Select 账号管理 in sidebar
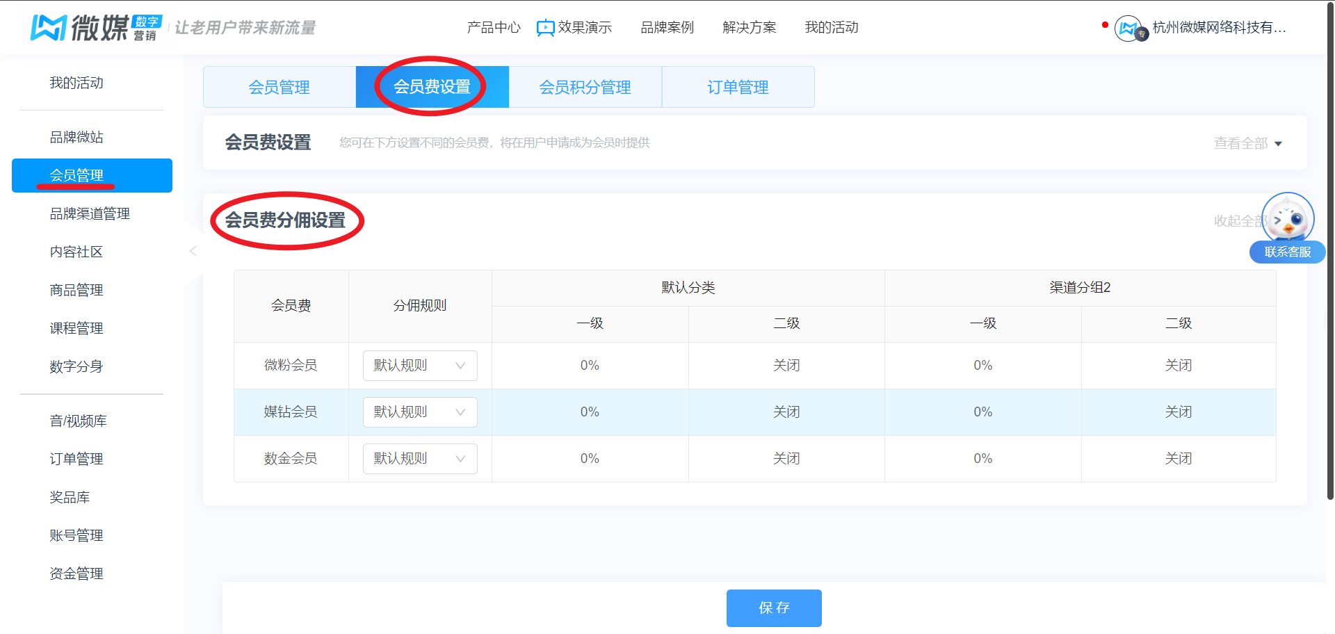Screen dimensions: 1335x634 tap(76, 535)
